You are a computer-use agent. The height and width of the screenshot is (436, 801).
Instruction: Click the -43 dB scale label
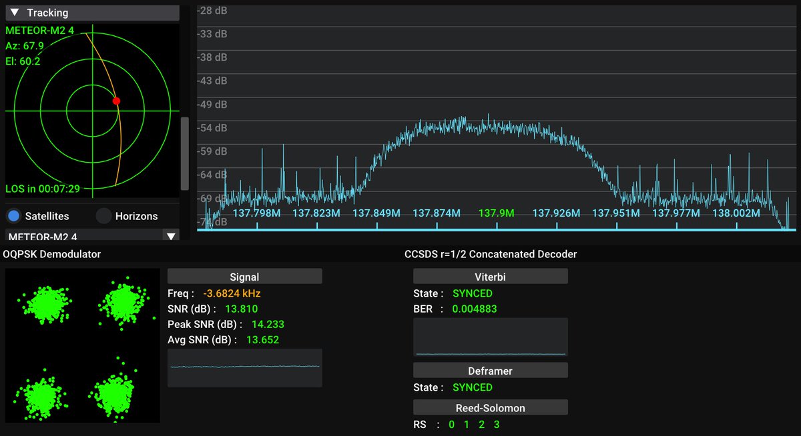click(x=212, y=81)
